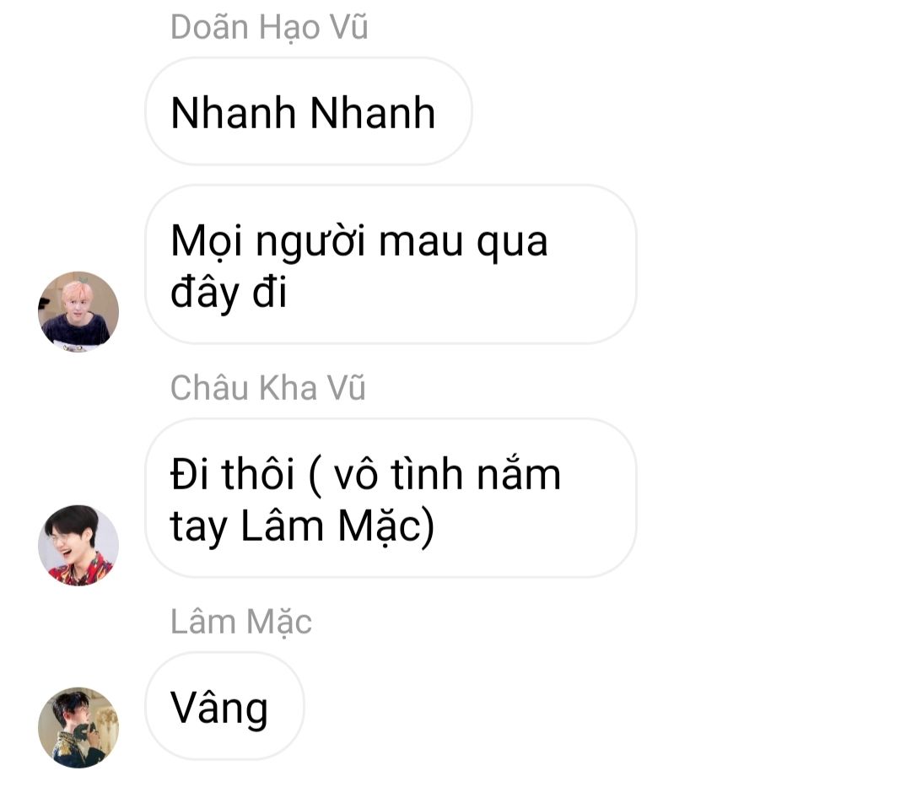The height and width of the screenshot is (798, 911).
Task: Click the word "thôi" in the third bubble
Action: click(259, 474)
